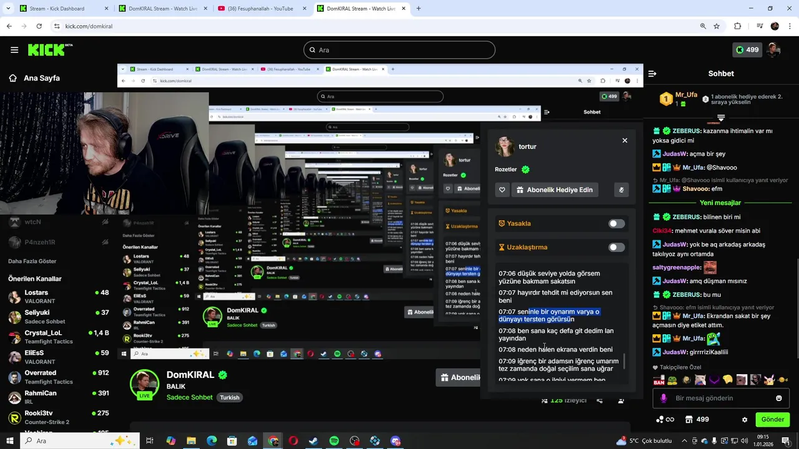Image resolution: width=799 pixels, height=449 pixels.
Task: Open Seliyuki channel in sidebar
Action: tap(59, 317)
